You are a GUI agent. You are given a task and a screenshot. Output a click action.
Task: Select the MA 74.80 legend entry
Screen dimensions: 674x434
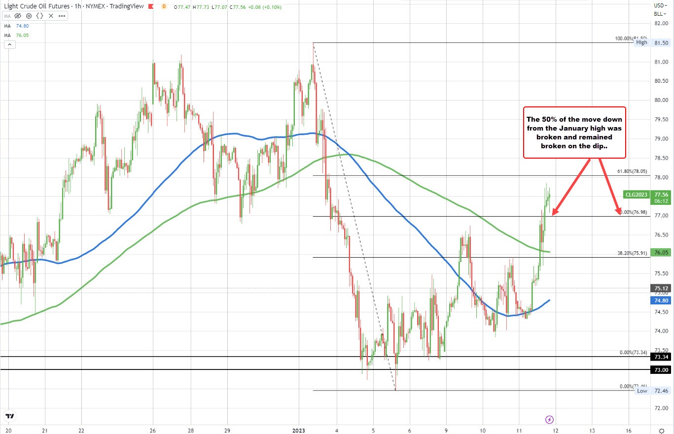click(x=16, y=26)
